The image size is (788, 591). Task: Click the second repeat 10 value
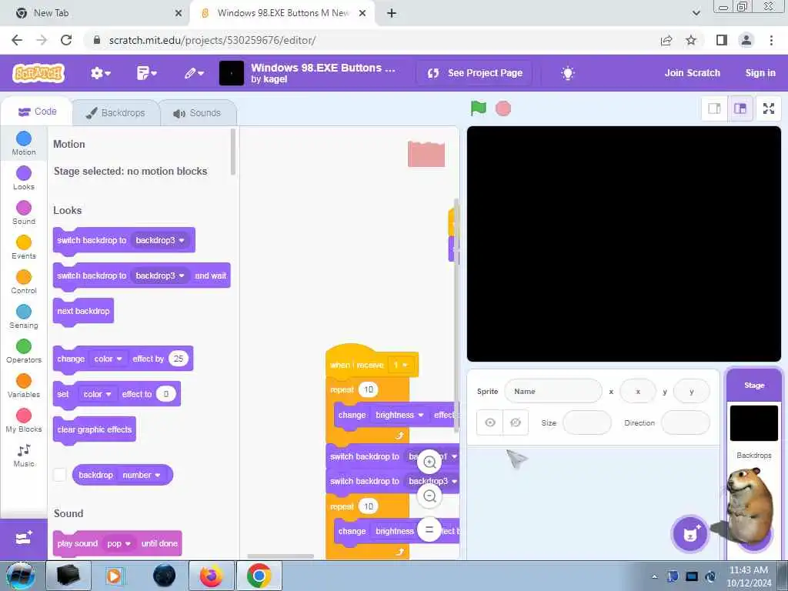(x=369, y=506)
